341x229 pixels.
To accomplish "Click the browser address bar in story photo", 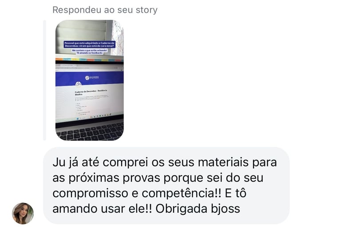I will 87,68.
